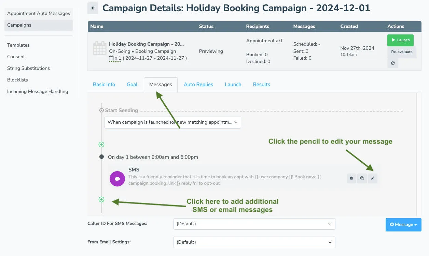Open the blue Message dropdown button
This screenshot has width=429, height=256.
[x=403, y=225]
